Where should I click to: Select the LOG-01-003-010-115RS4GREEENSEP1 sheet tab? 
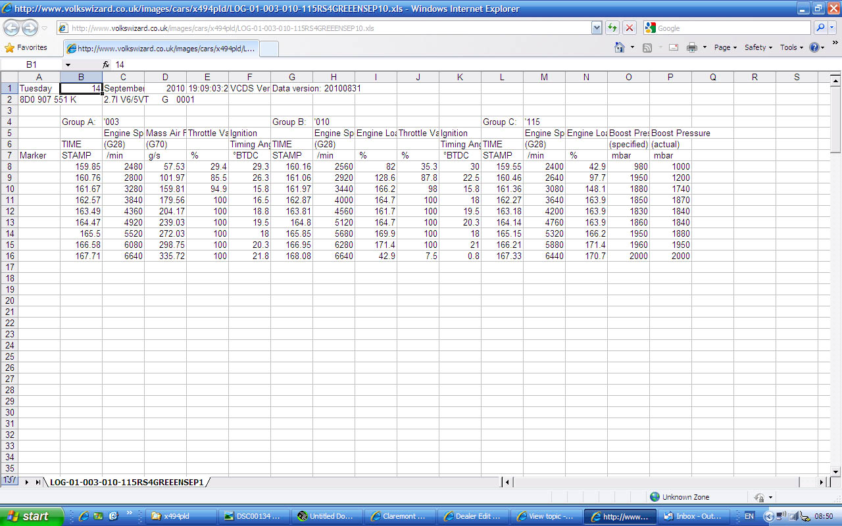tap(127, 482)
